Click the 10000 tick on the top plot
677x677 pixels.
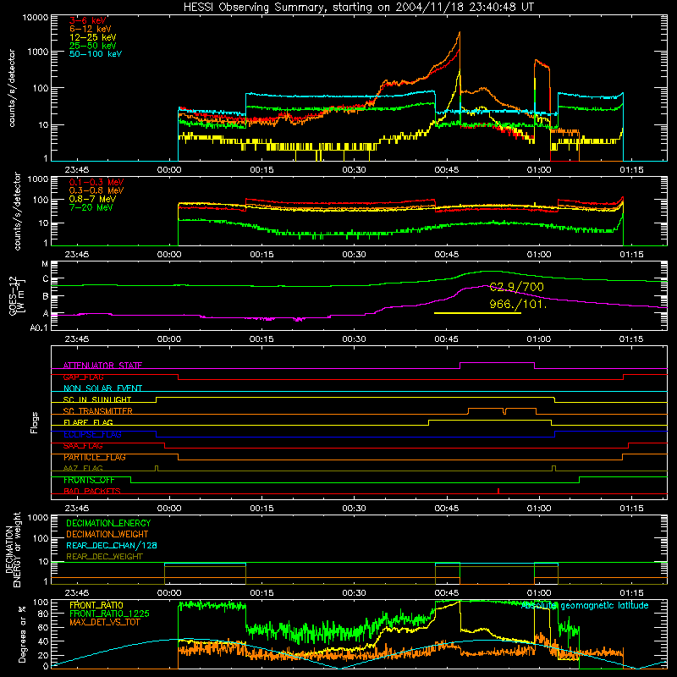point(36,18)
